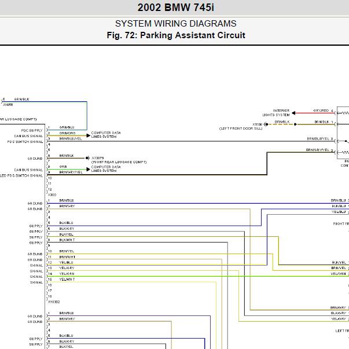The image size is (349, 349).
Task: Click the GRN/ORG wire label
Action: point(67,133)
